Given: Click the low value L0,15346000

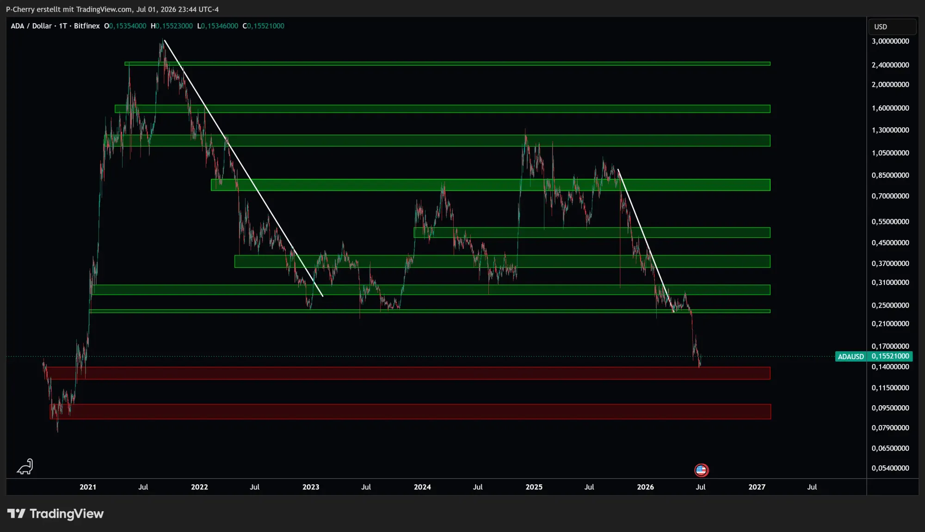Looking at the screenshot, I should click(x=218, y=26).
